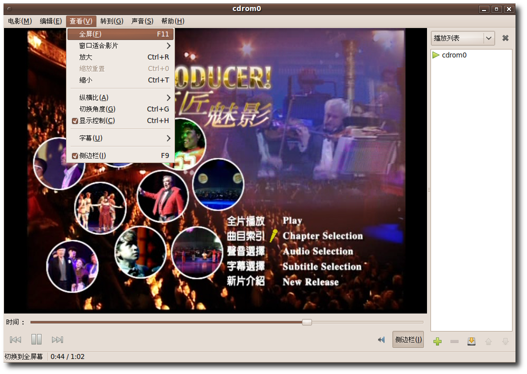527x374 pixels.
Task: Open the 播放列表 dropdown
Action: click(462, 38)
